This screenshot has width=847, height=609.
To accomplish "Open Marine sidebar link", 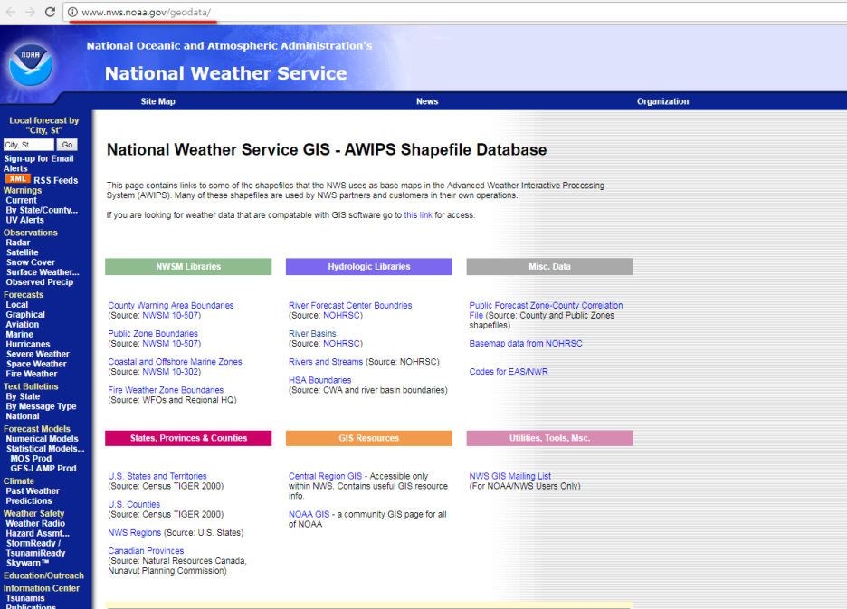I will click(19, 335).
